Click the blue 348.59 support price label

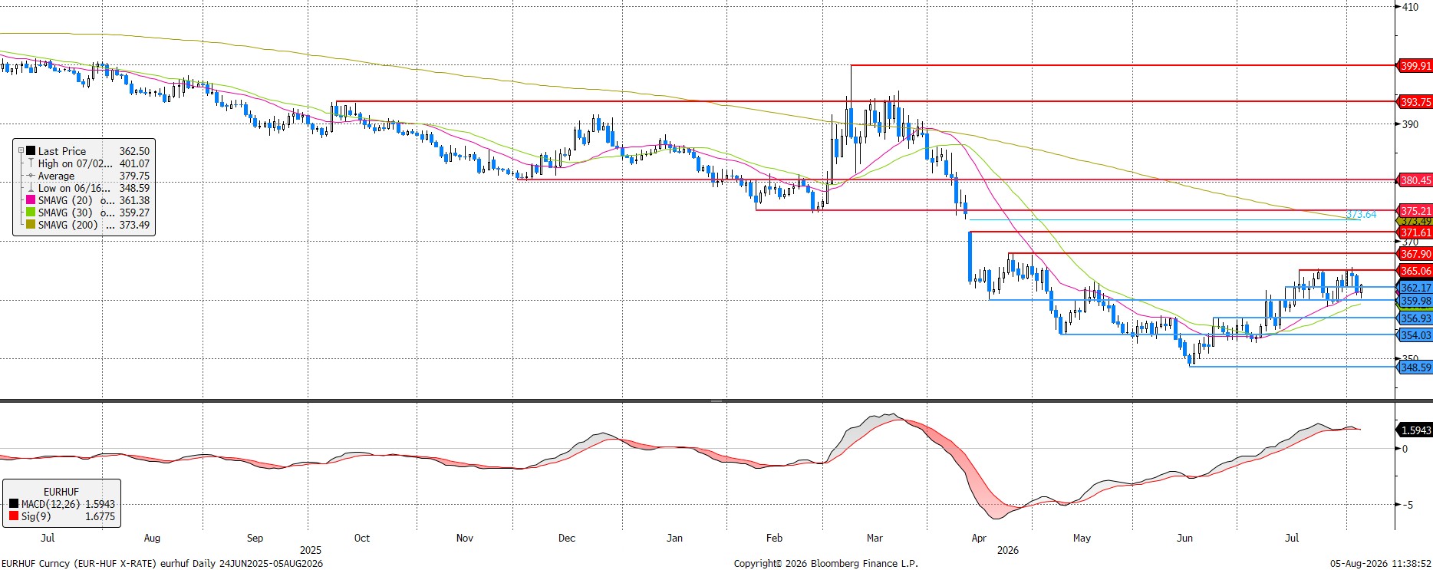tap(1415, 367)
